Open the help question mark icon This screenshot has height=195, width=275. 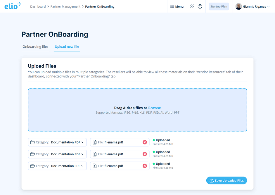tap(200, 6)
